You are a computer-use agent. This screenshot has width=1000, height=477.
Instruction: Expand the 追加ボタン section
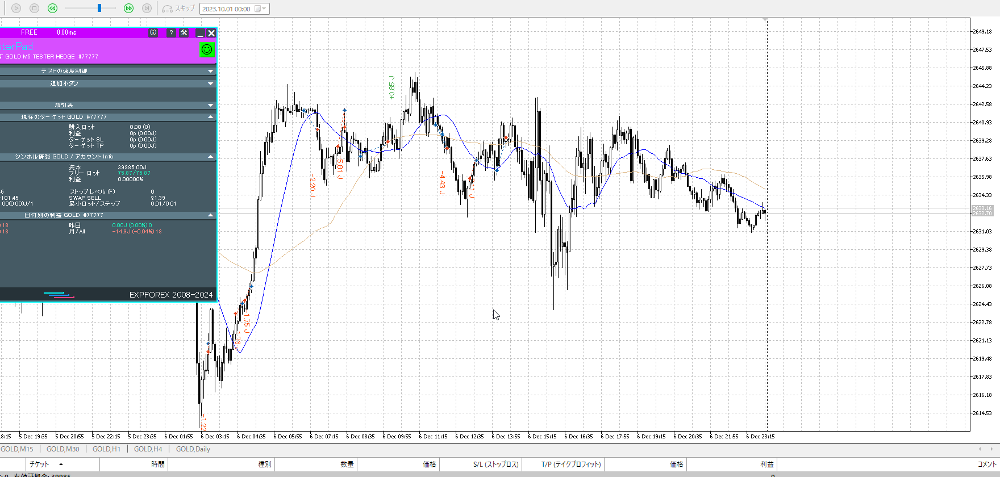coord(210,83)
